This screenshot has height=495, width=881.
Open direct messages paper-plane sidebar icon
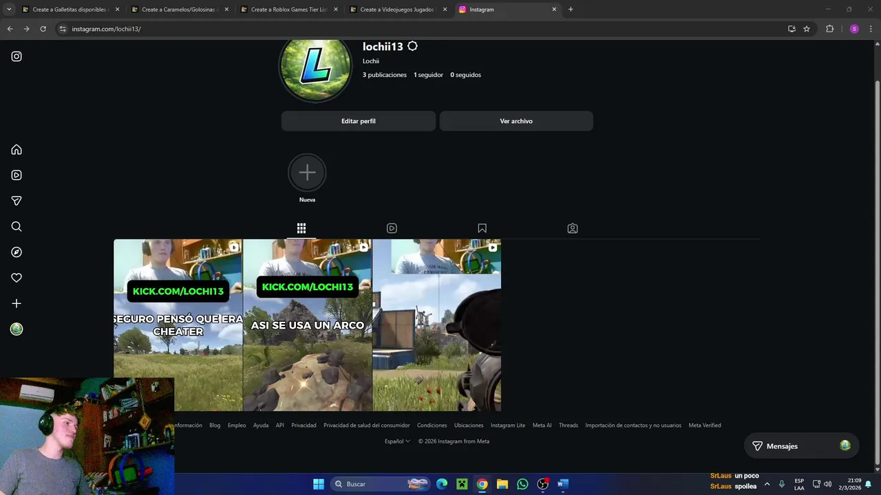click(x=17, y=201)
